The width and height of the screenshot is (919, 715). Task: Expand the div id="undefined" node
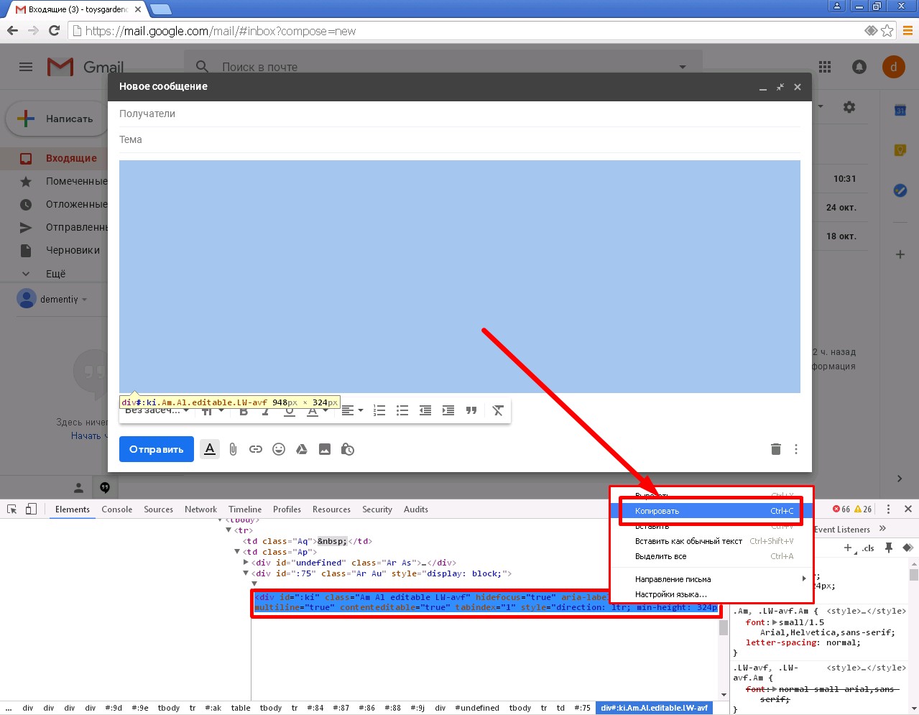[246, 563]
